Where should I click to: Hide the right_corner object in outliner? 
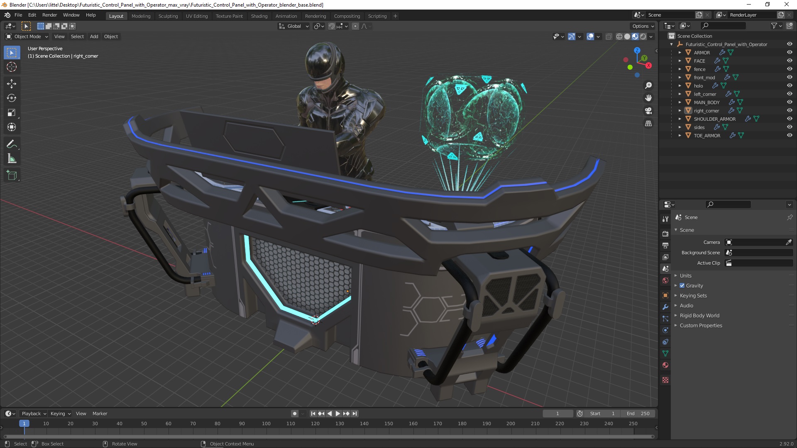click(x=790, y=110)
